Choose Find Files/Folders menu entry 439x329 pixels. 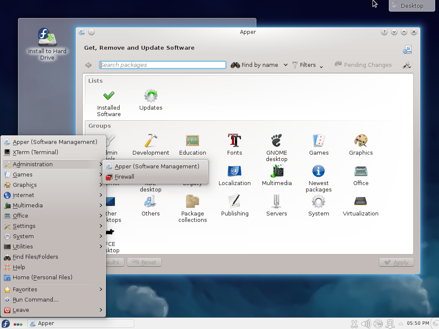click(x=53, y=257)
